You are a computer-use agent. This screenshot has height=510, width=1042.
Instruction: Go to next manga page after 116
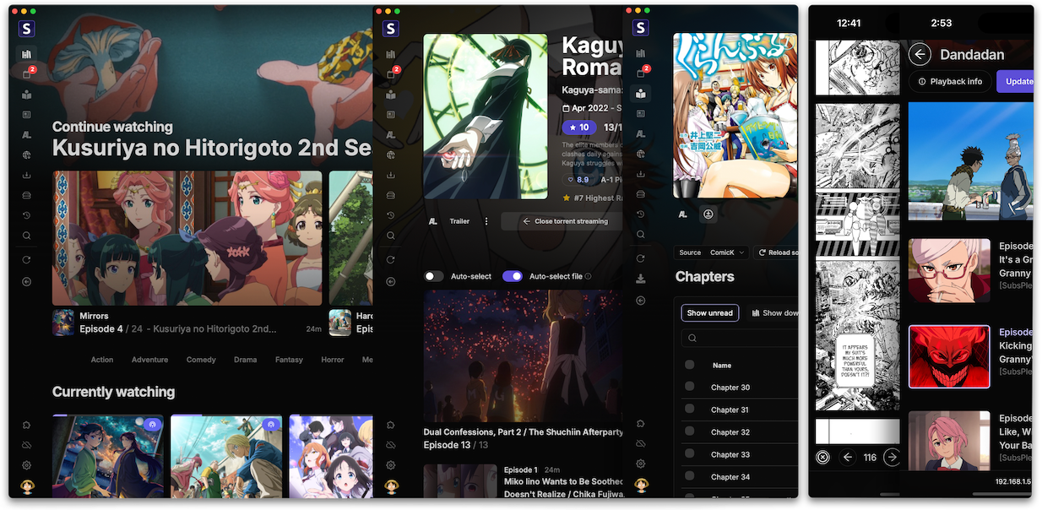click(892, 458)
